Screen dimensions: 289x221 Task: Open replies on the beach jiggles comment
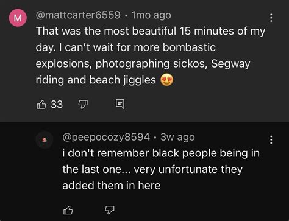[120, 104]
